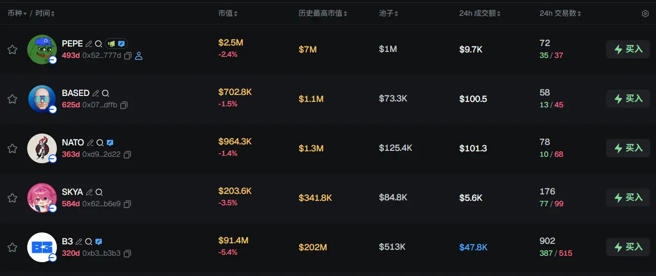Image resolution: width=656 pixels, height=276 pixels.
Task: Sort by 历史最高市值 header
Action: pyautogui.click(x=323, y=13)
